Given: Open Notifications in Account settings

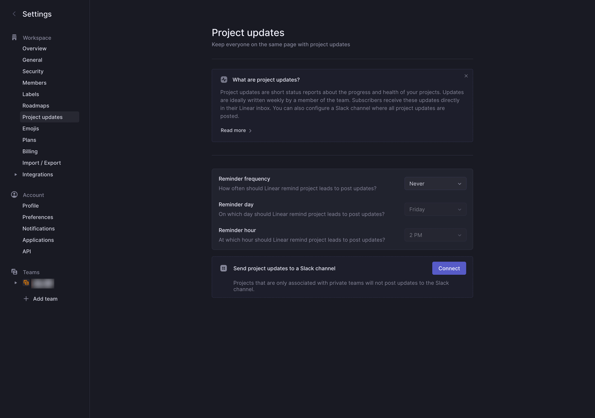Looking at the screenshot, I should tap(38, 229).
